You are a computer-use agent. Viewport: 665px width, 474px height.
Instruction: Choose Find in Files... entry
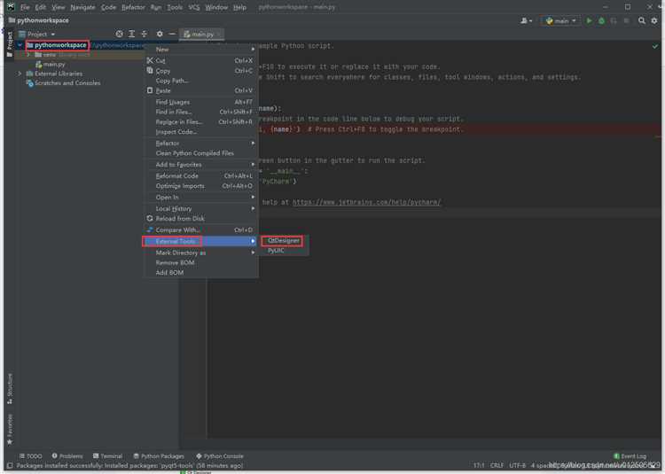(x=201, y=112)
